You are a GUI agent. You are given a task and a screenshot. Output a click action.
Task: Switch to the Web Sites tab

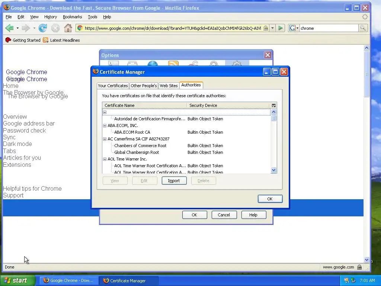click(x=169, y=86)
